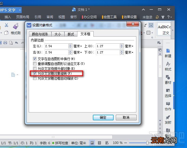Enable 允许文字随边框自动缩放 checkbox
The height and width of the screenshot is (148, 187).
click(35, 78)
